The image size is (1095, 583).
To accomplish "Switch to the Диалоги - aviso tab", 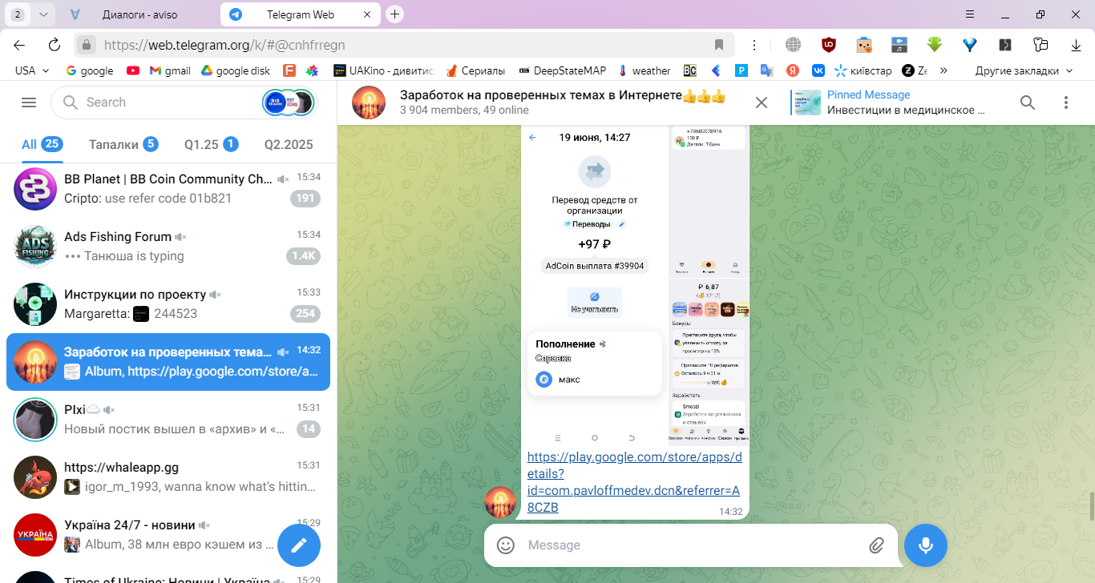I will (x=139, y=14).
